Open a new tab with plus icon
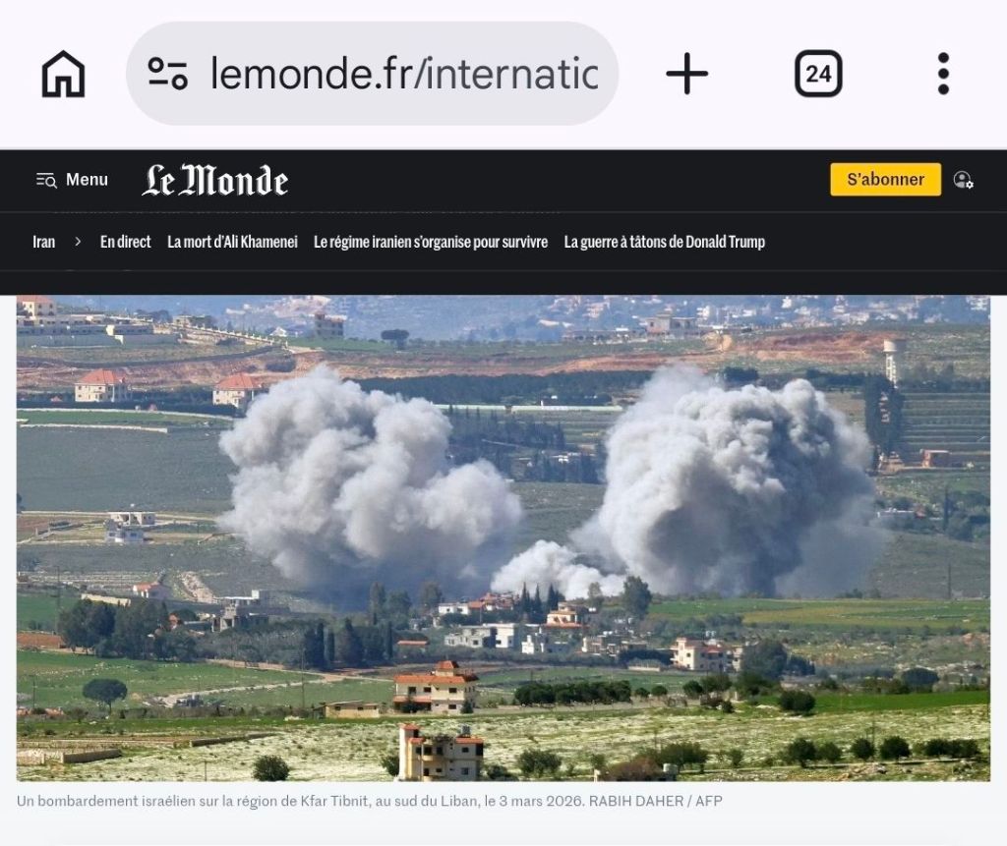 686,74
